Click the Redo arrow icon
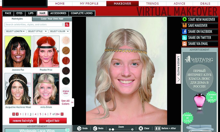Image resolution: width=220 pixels, height=132 pixels. [x=95, y=128]
